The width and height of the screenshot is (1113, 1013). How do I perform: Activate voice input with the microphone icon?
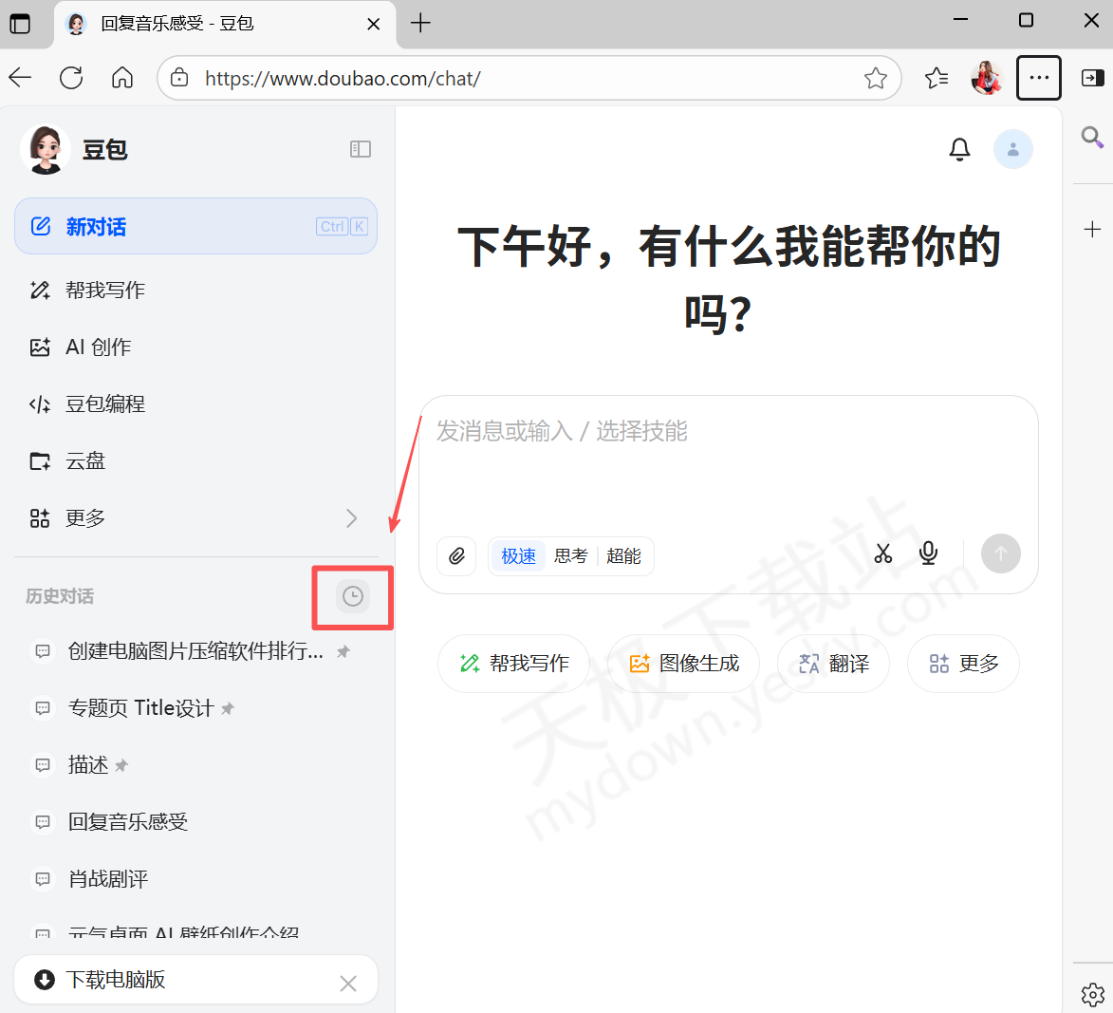point(928,553)
